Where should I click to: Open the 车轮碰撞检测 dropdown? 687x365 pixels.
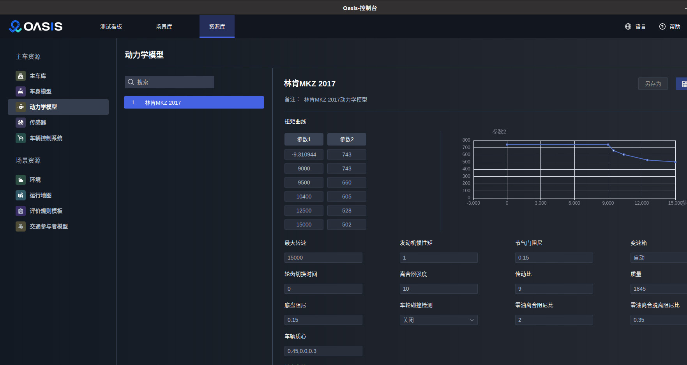439,320
